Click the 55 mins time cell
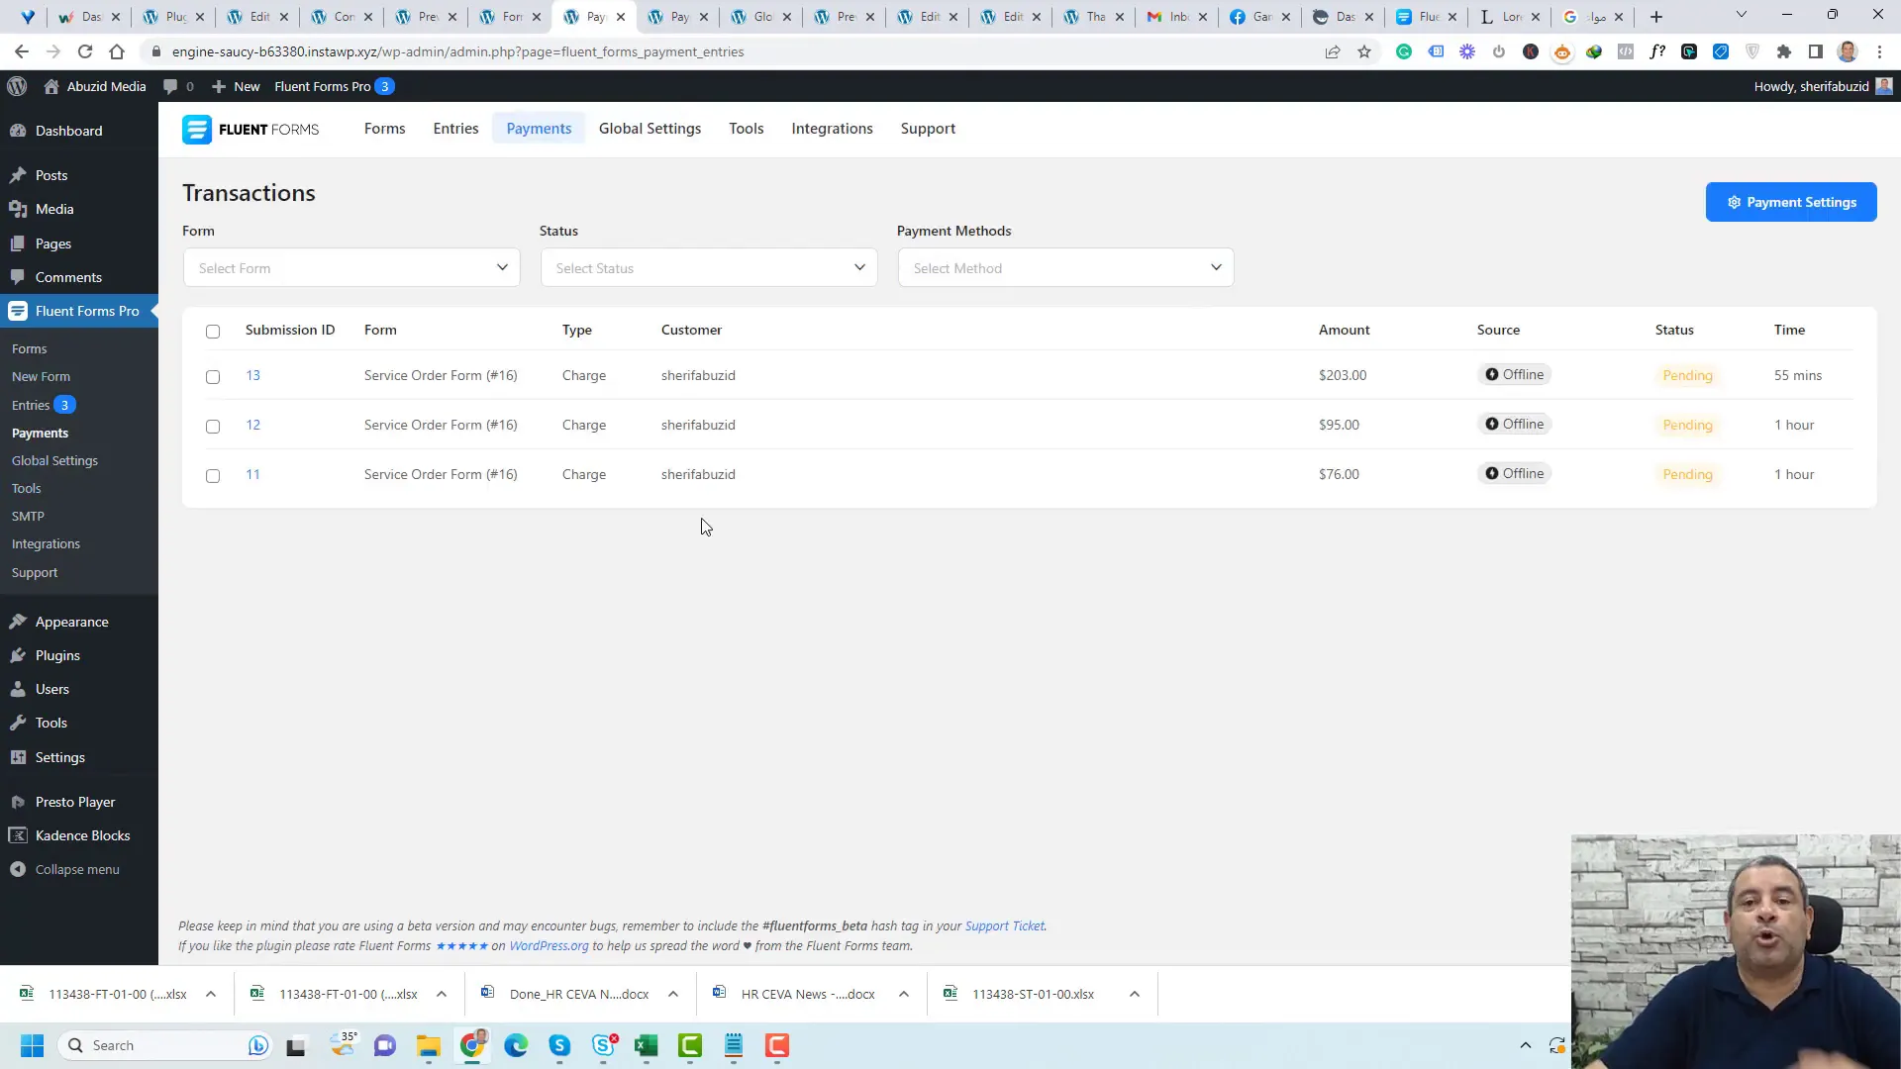Viewport: 1901px width, 1069px height. click(1798, 375)
